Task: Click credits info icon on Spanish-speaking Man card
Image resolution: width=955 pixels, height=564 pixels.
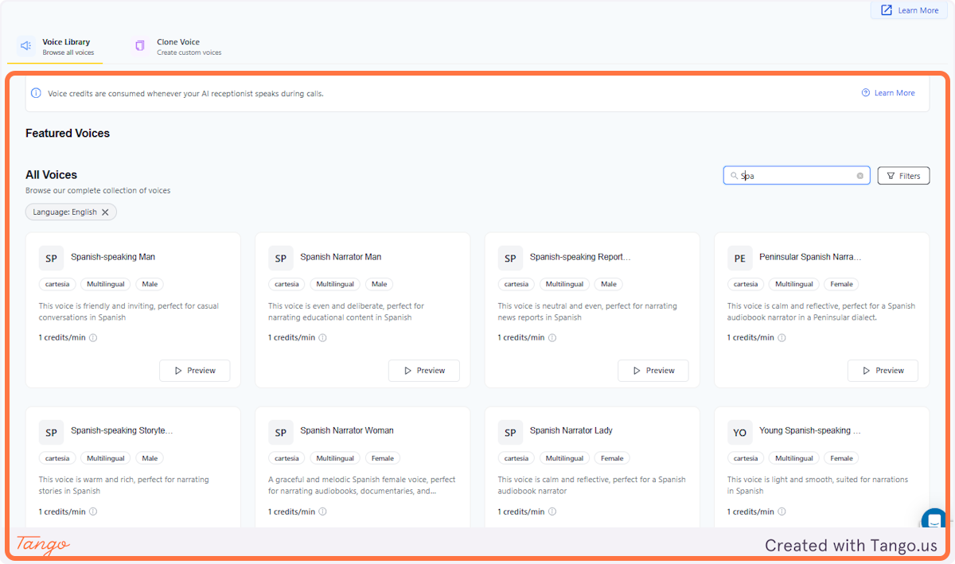Action: (93, 338)
